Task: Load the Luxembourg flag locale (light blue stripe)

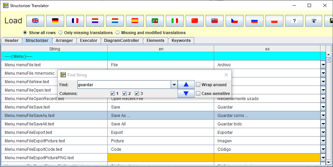Action: (115, 21)
